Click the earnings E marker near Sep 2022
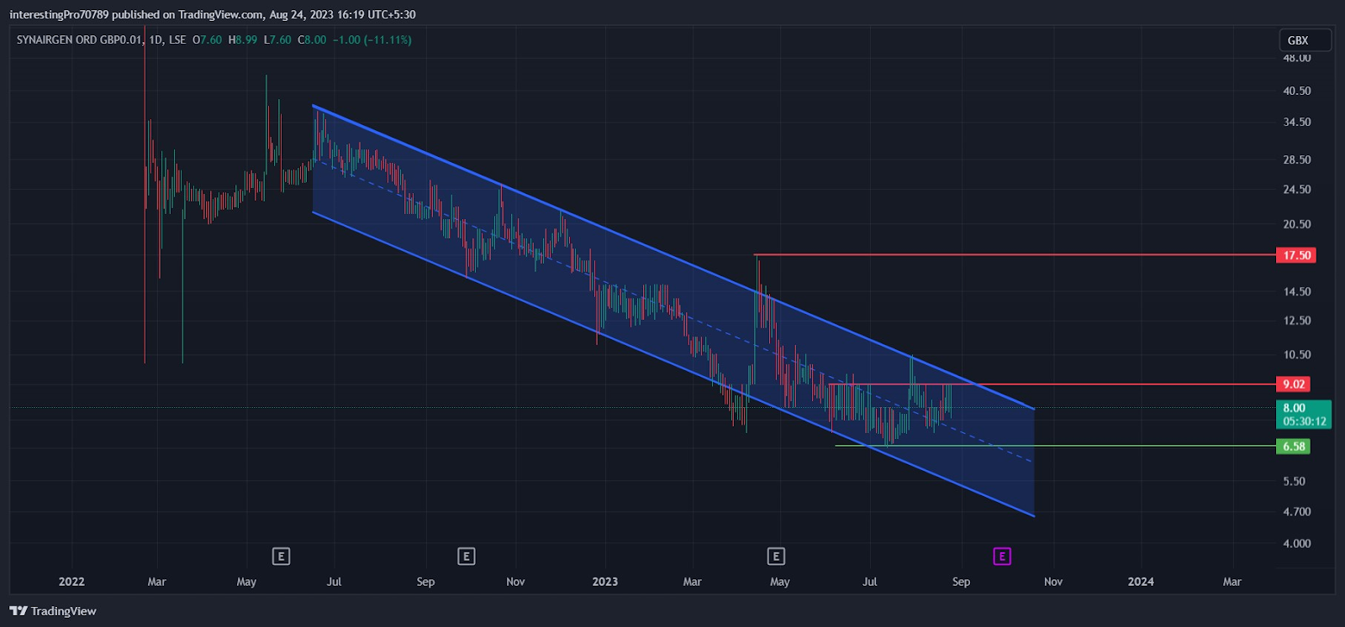This screenshot has width=1345, height=627. [467, 556]
